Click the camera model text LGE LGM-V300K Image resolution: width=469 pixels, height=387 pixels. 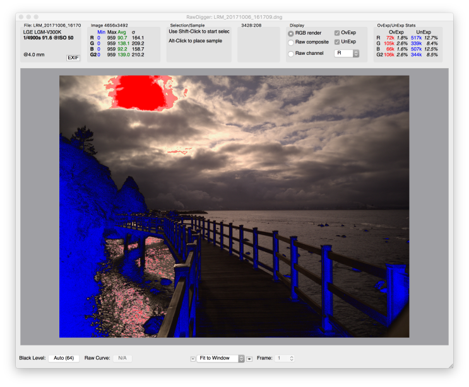point(42,32)
